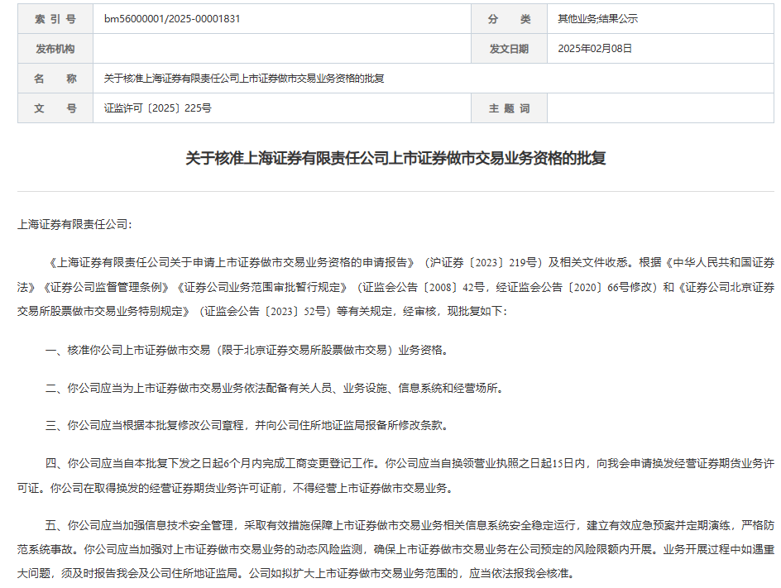Click the 发布机构 label cell
Viewport: 781px width, 588px height.
pos(55,49)
